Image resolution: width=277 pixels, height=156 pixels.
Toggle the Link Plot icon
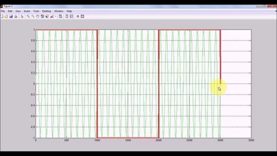[61, 16]
